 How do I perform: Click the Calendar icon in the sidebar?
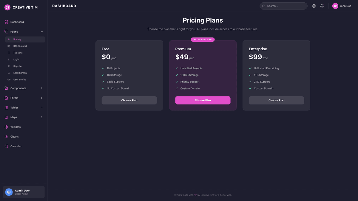click(6, 146)
